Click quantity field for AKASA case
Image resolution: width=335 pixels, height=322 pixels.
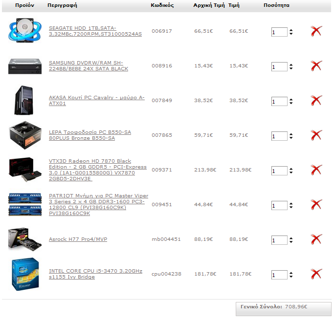pos(279,102)
